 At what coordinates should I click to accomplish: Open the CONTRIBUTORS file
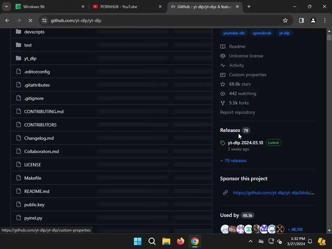[x=41, y=125]
